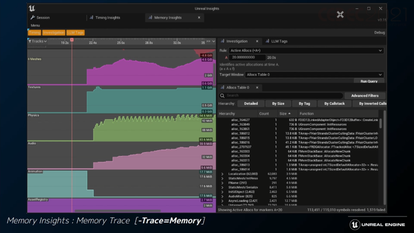Select the alloc_164627 row
This screenshot has height=233, width=414.
[x=298, y=120]
